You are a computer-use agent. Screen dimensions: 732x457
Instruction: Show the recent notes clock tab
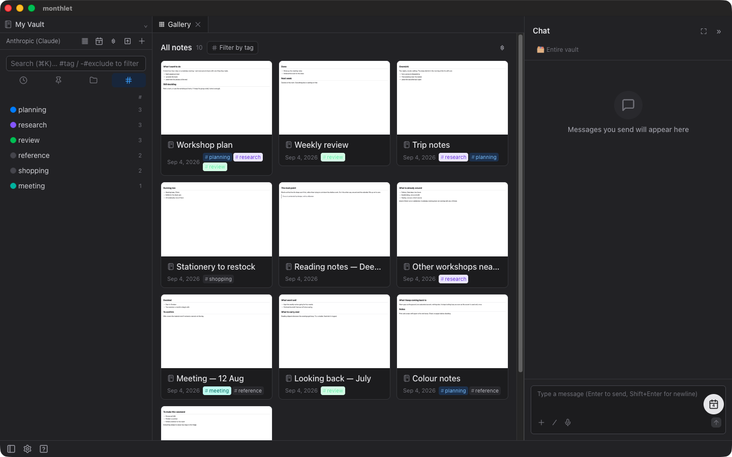pos(23,80)
